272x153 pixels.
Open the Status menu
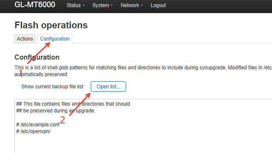point(76,5)
